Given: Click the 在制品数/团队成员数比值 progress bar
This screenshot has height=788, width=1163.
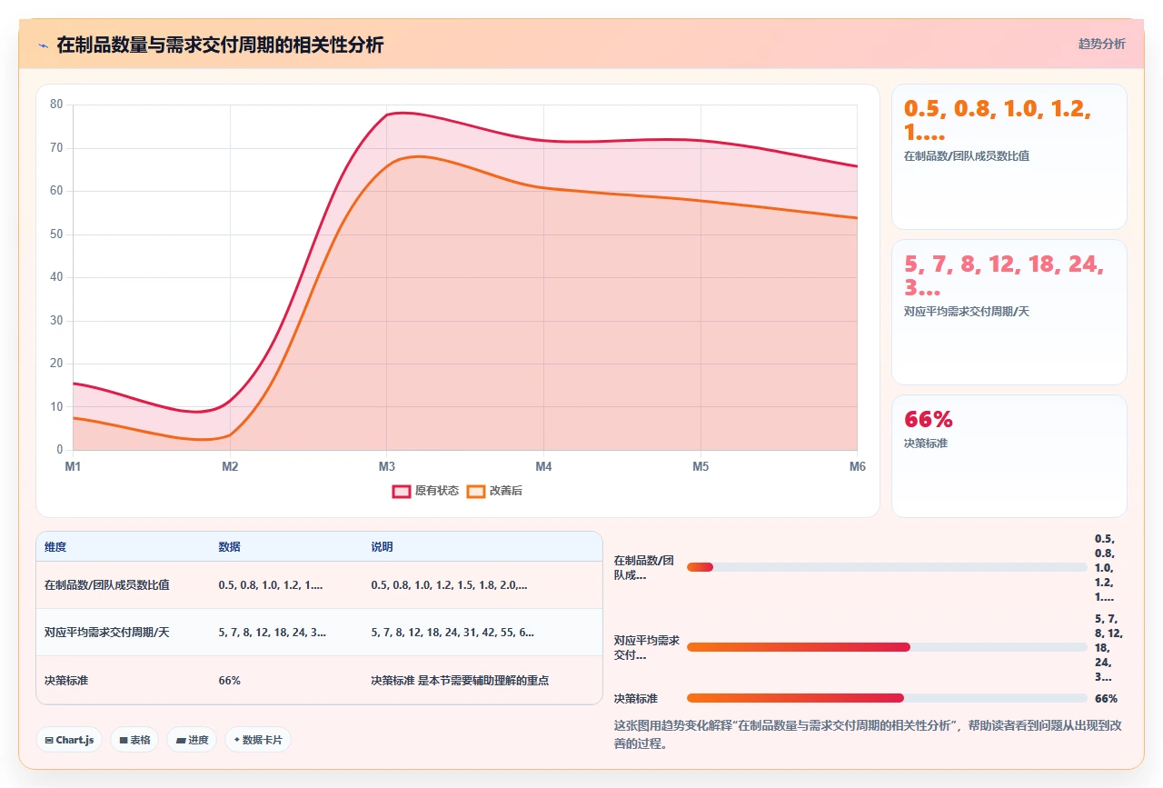Looking at the screenshot, I should point(887,567).
